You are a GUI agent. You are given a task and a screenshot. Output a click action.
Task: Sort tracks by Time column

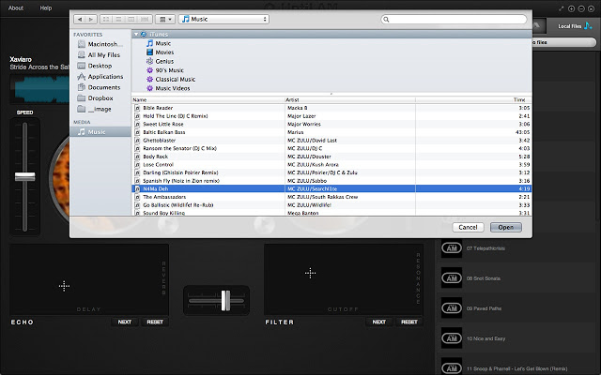473,100
